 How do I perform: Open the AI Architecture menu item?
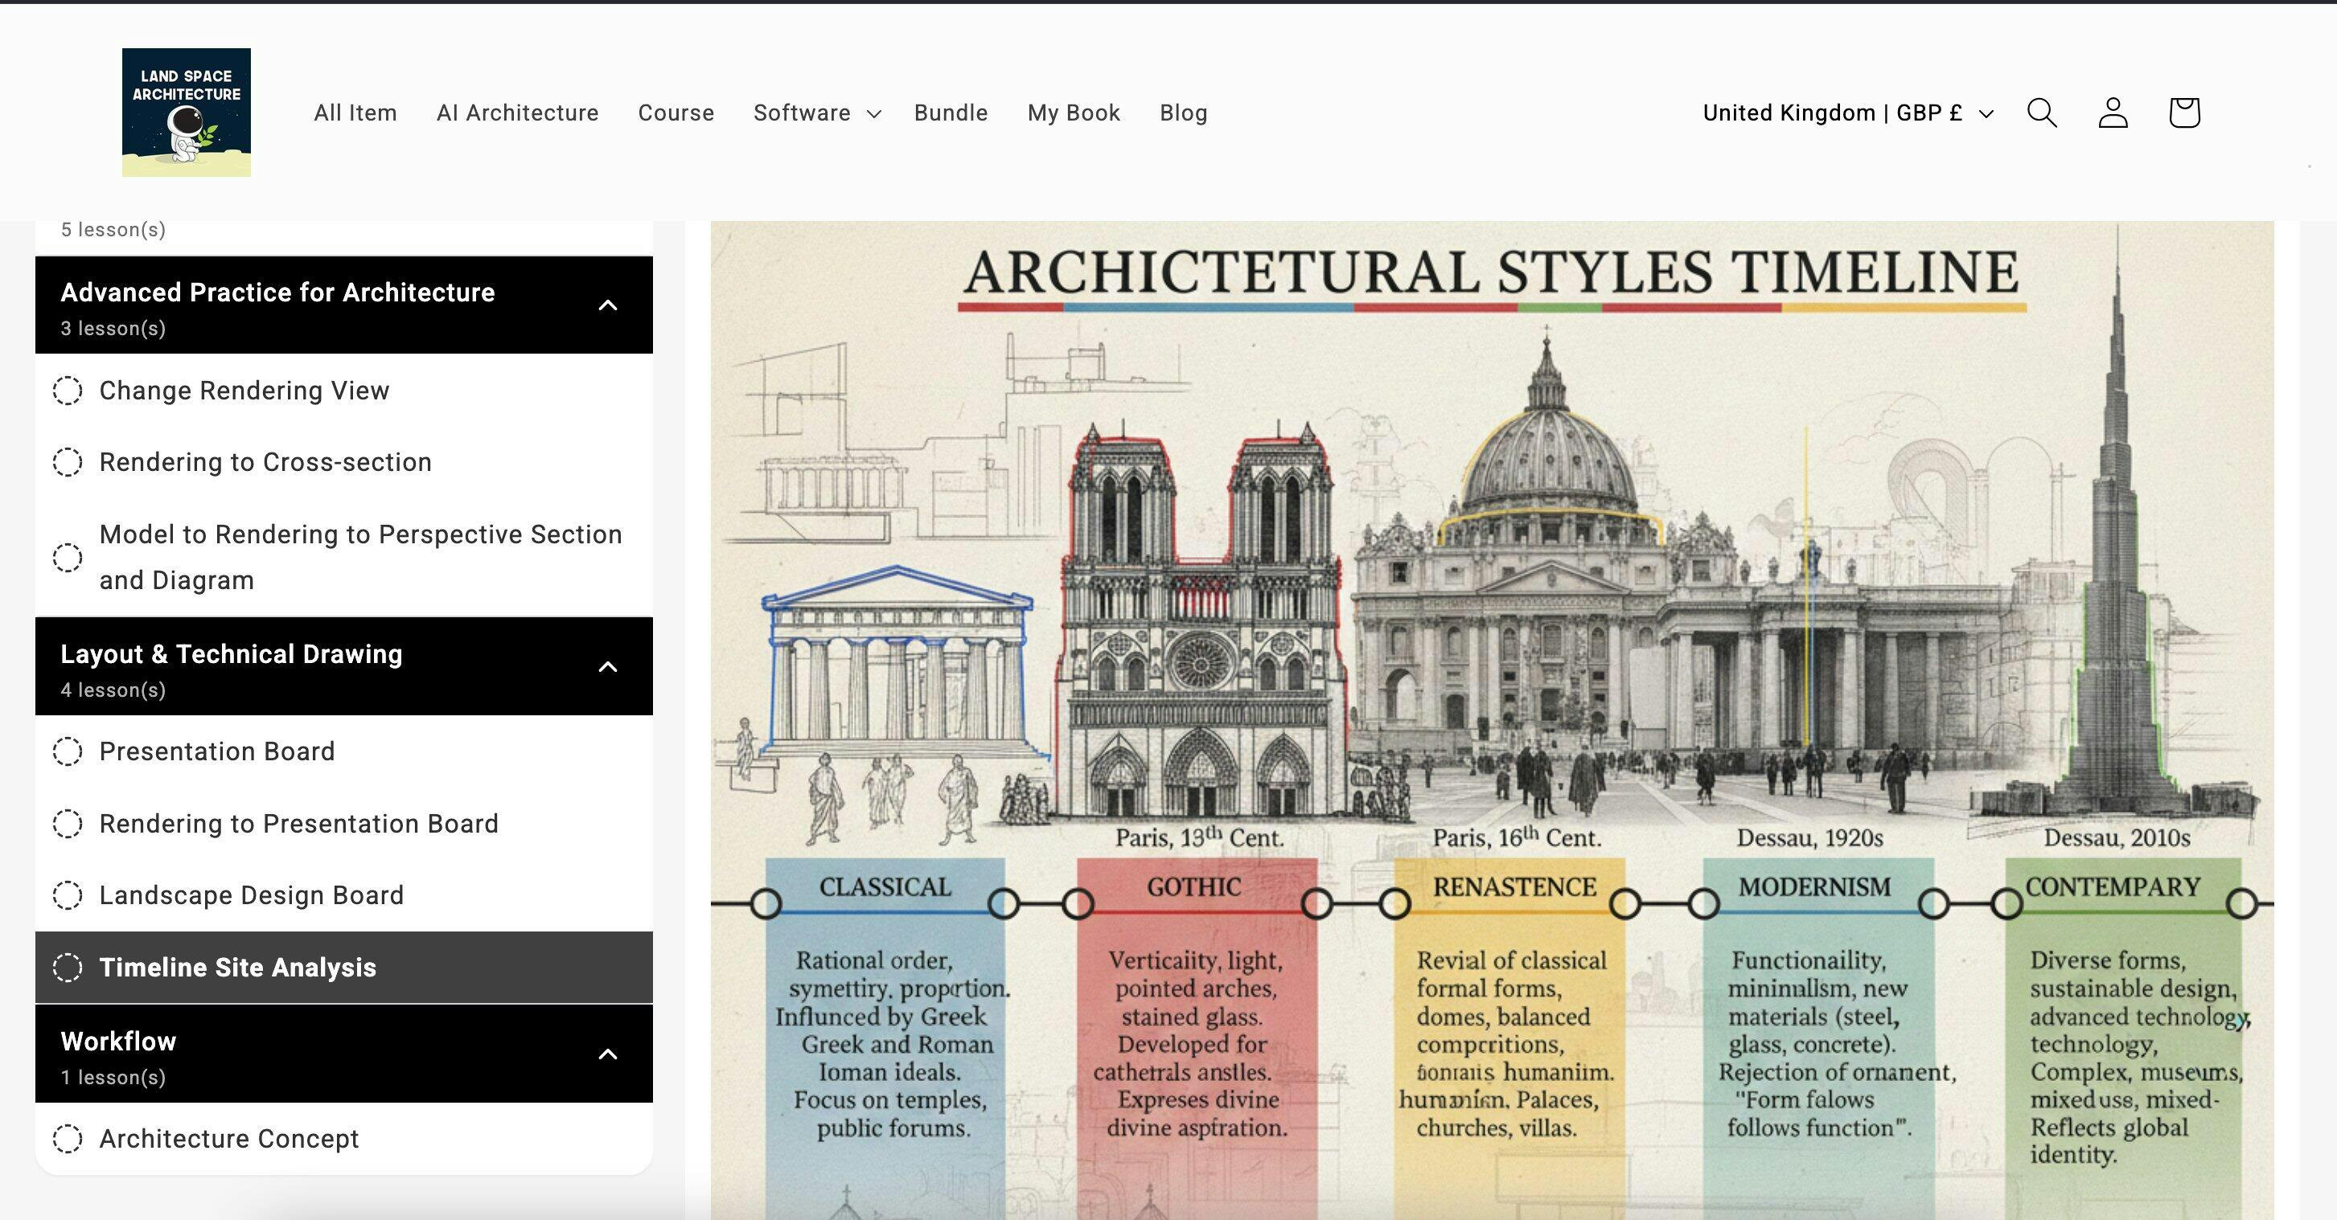517,113
